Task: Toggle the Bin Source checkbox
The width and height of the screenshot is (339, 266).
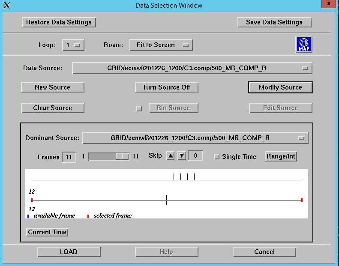Action: pos(139,108)
